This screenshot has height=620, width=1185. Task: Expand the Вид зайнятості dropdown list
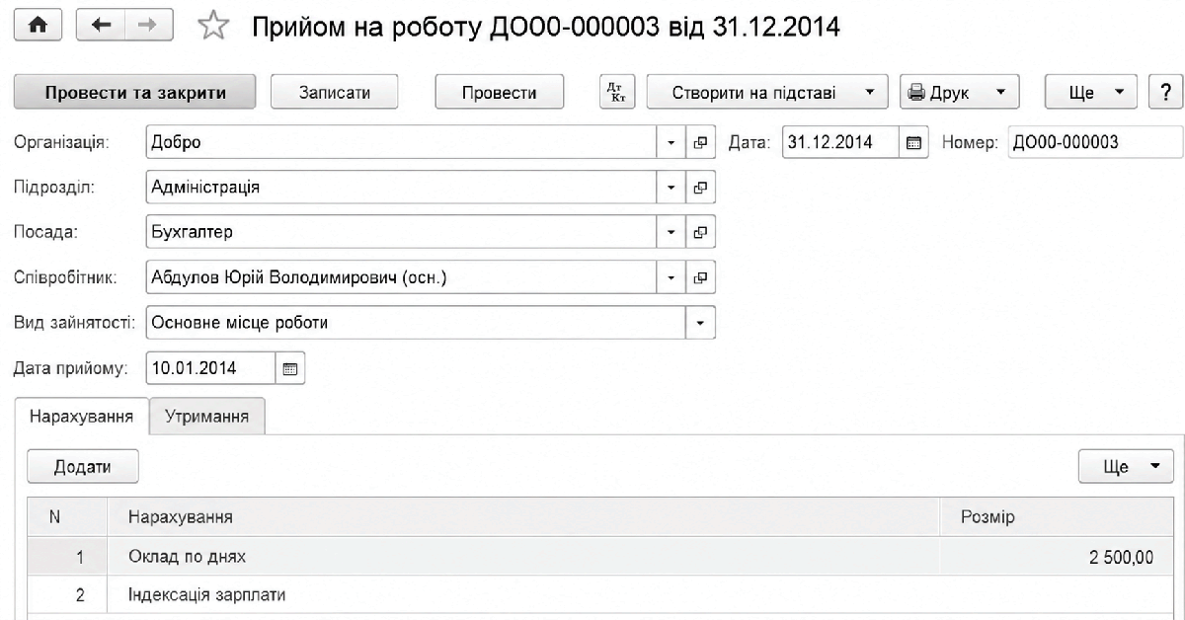click(701, 323)
